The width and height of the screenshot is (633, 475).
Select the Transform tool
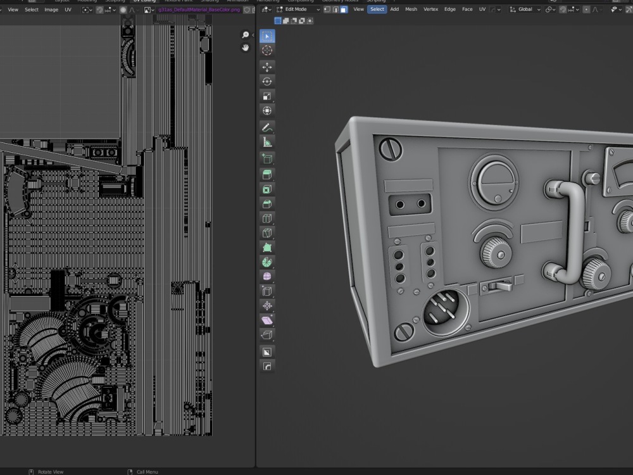coord(266,110)
